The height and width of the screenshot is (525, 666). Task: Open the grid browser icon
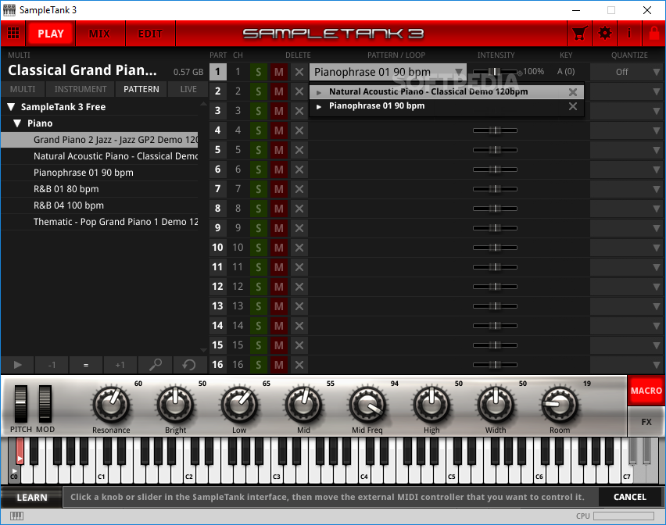click(13, 33)
